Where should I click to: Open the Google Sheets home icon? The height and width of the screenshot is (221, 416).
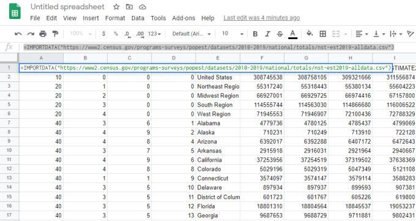[x=15, y=11]
